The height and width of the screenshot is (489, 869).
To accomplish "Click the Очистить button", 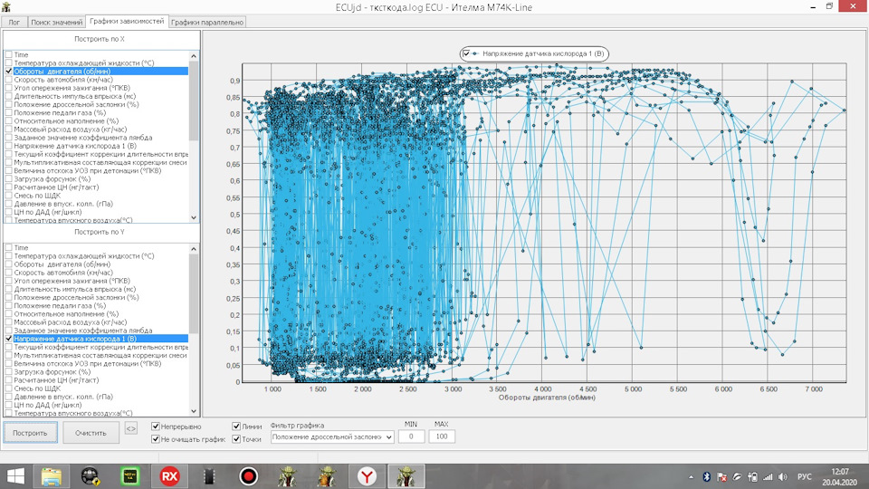I will pos(91,433).
